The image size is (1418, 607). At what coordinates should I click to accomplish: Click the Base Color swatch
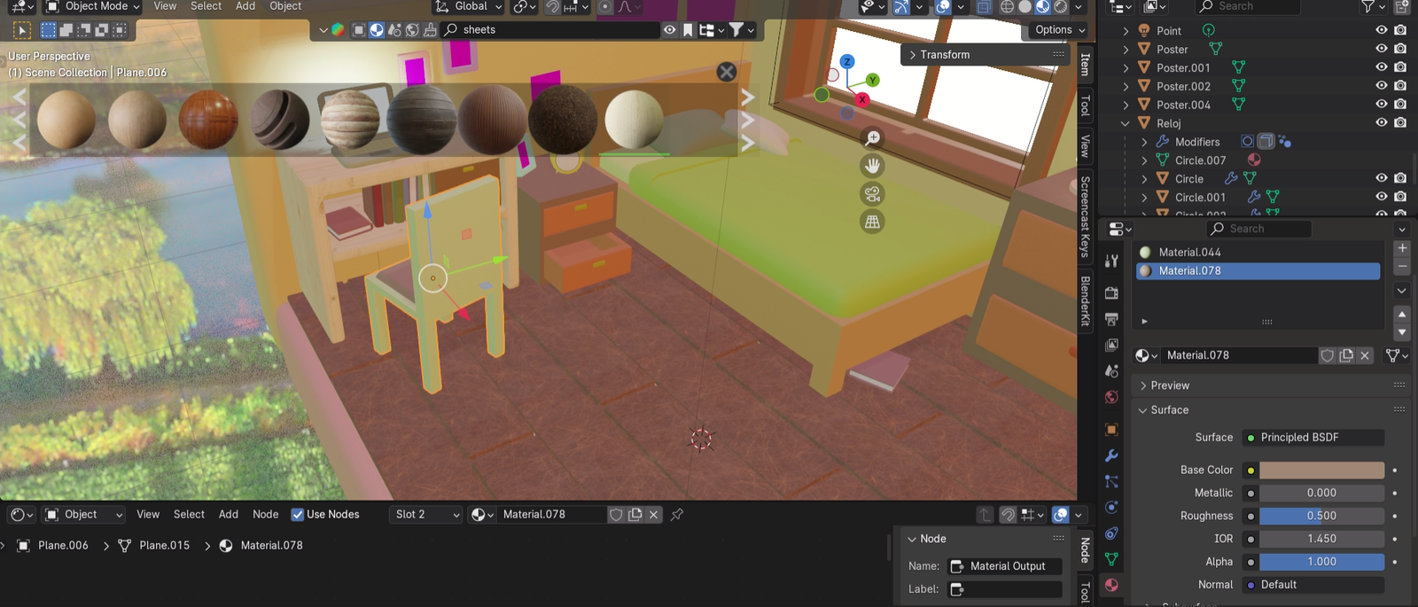pos(1321,471)
